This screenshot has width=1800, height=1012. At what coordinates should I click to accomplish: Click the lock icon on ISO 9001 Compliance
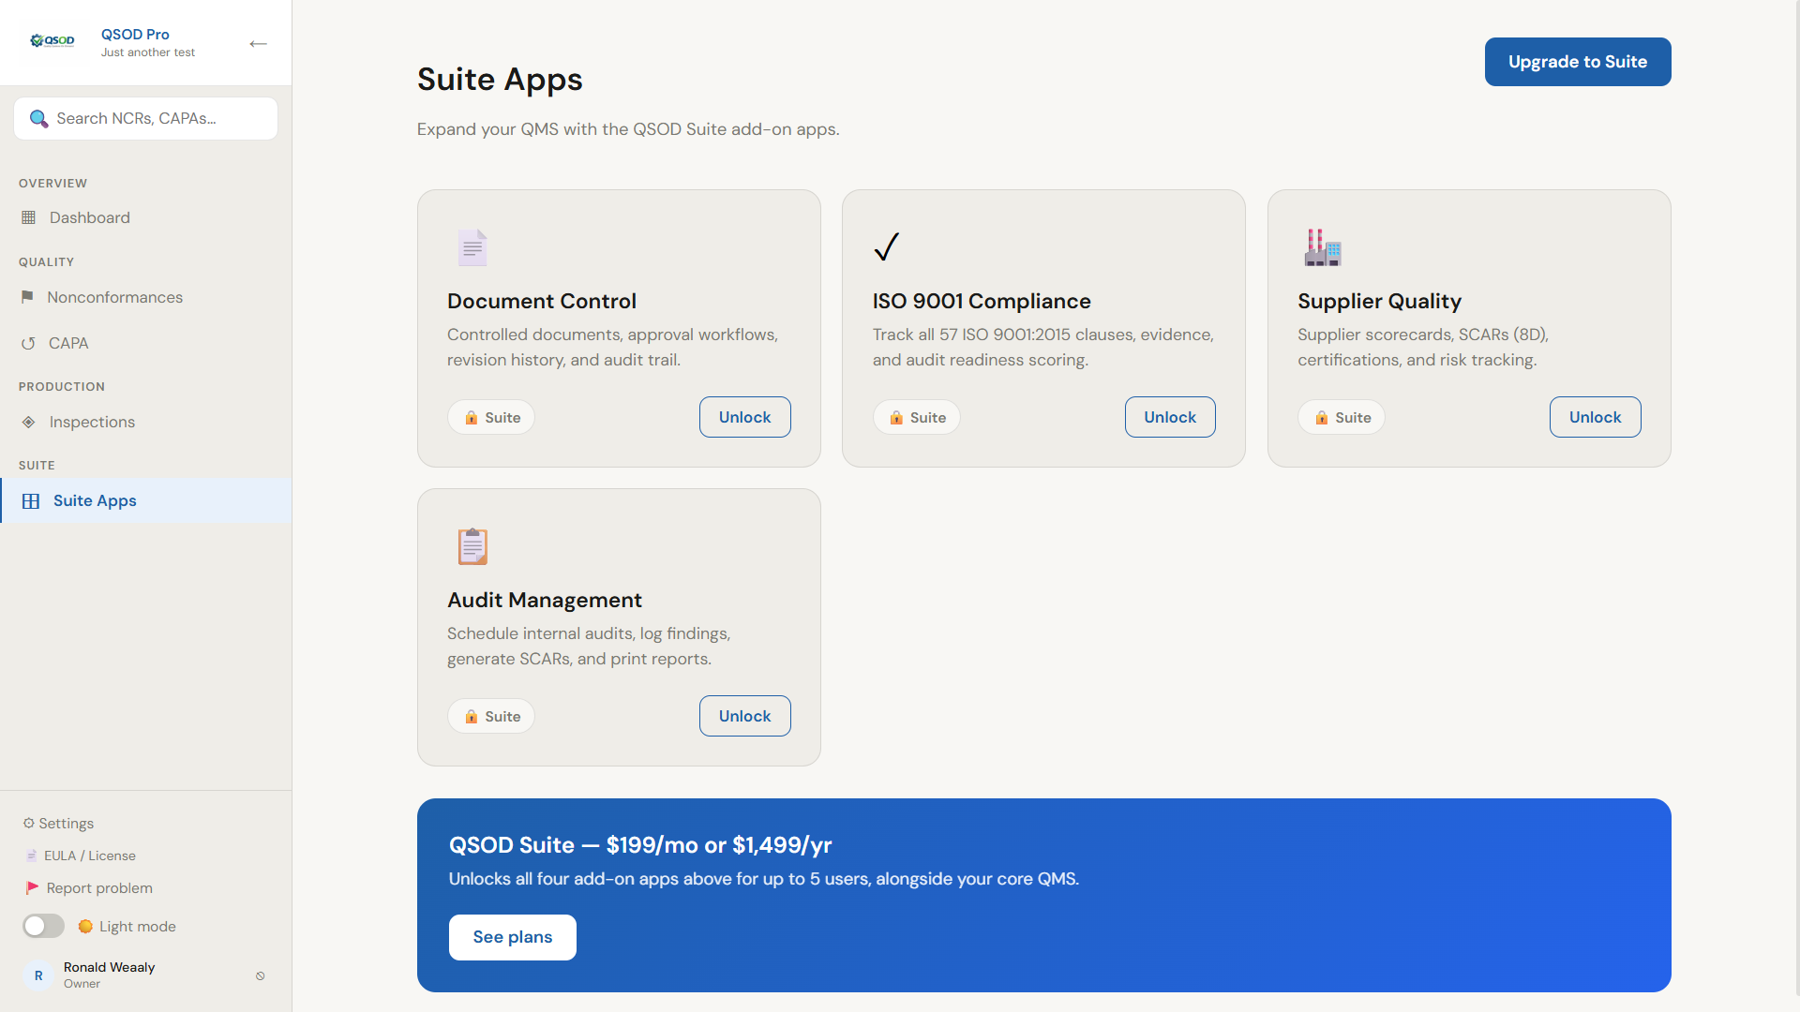pos(897,418)
